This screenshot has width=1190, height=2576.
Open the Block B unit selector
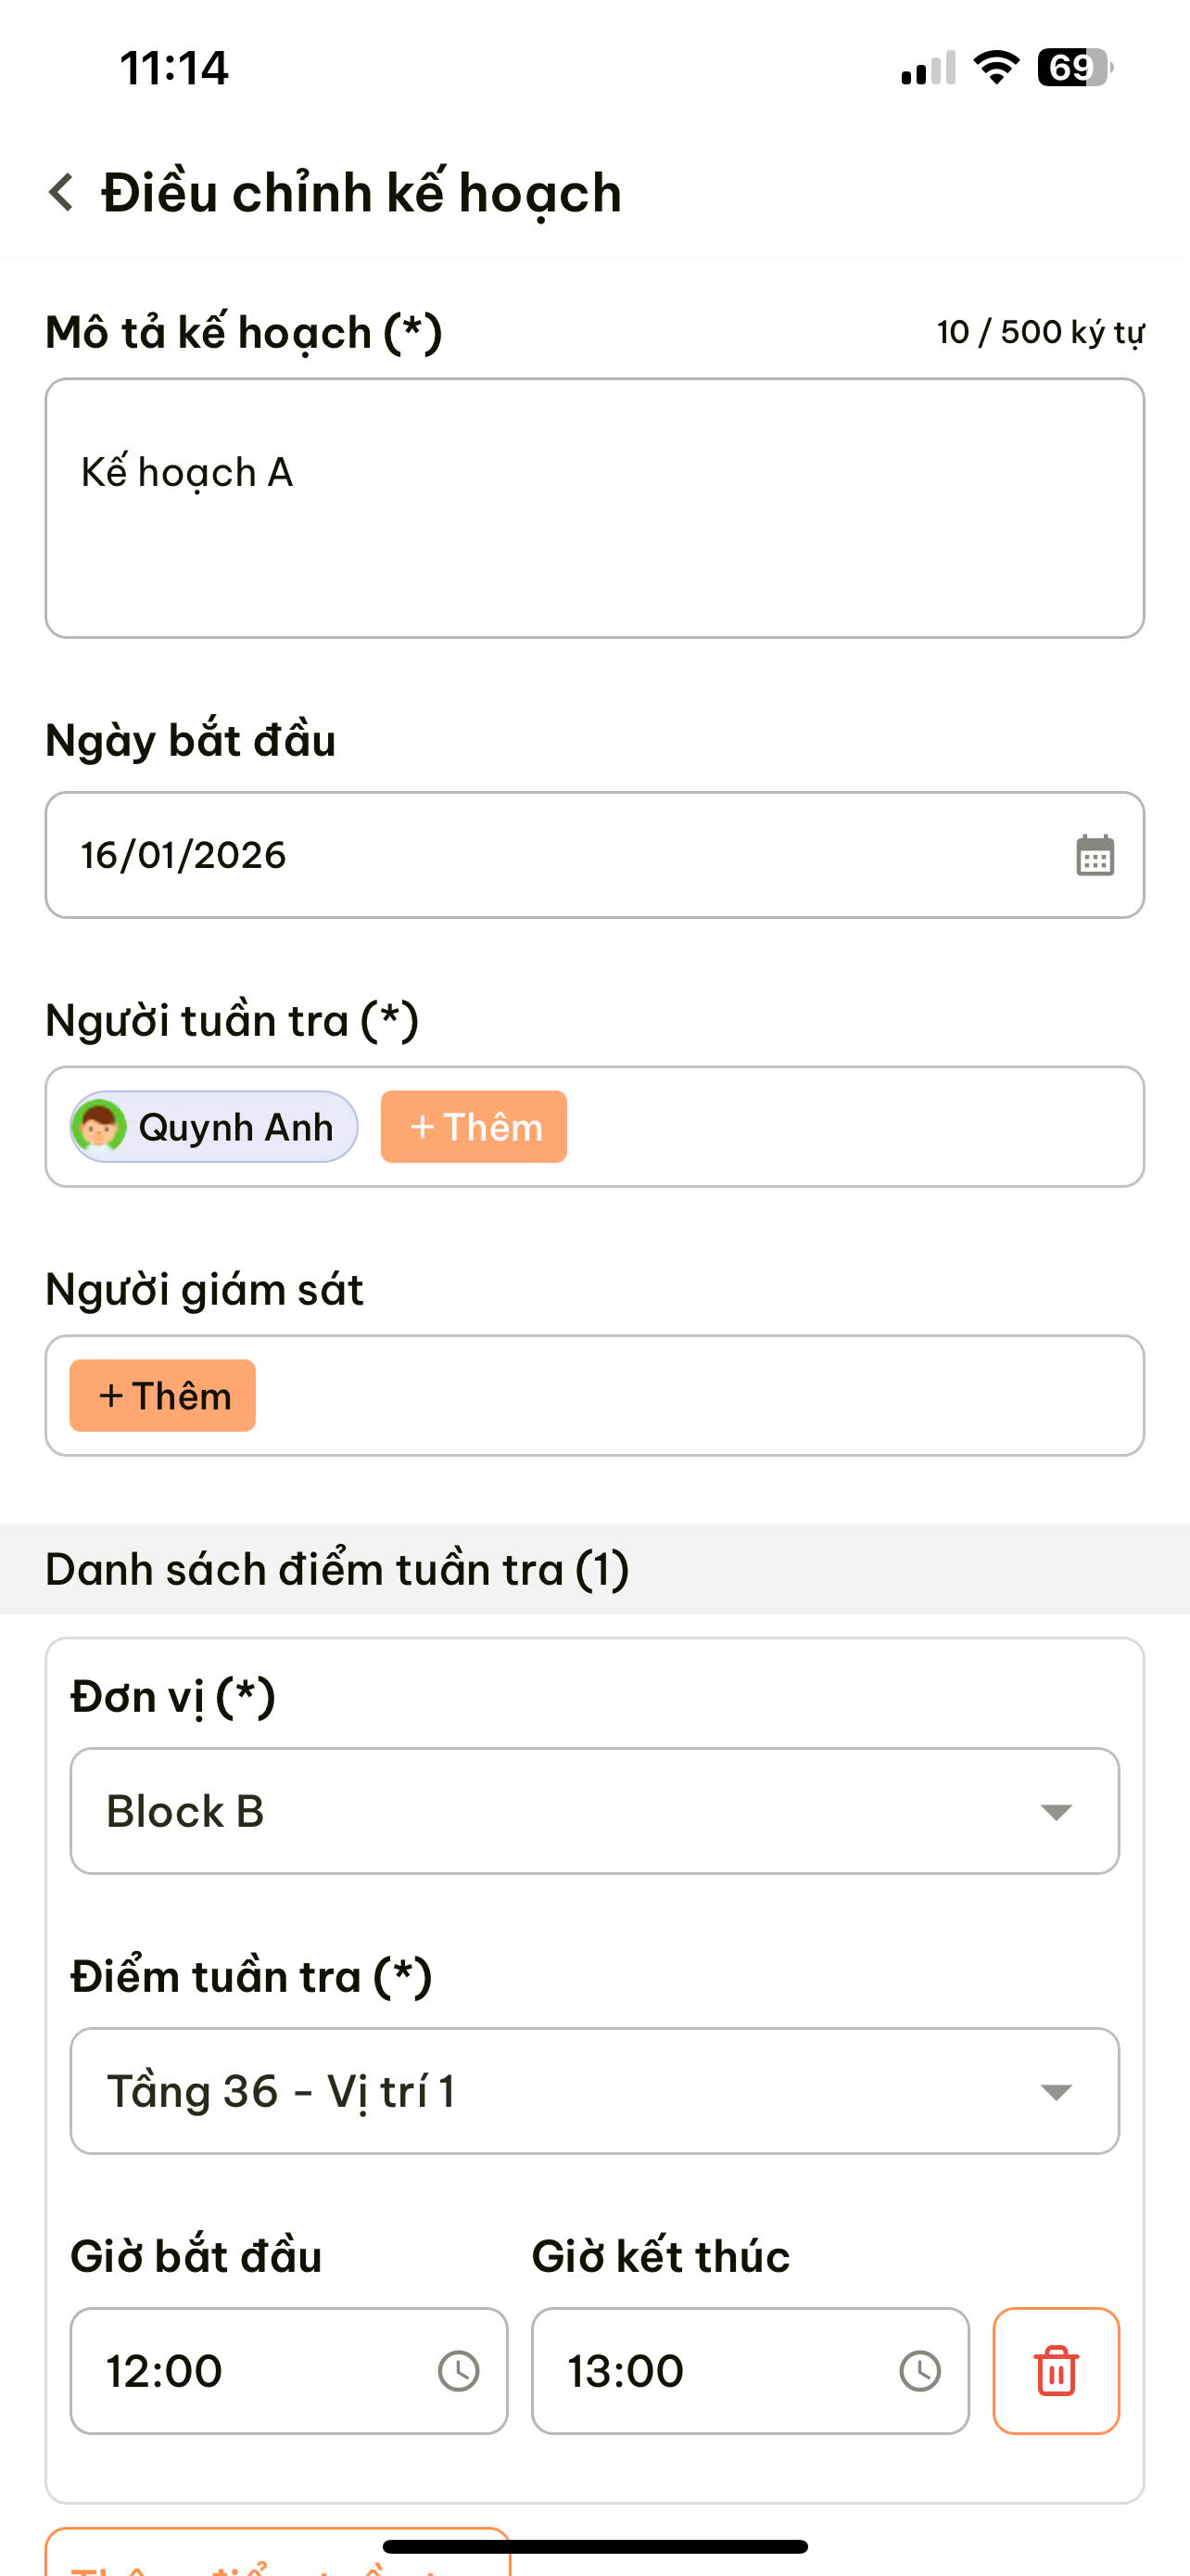560,1811
